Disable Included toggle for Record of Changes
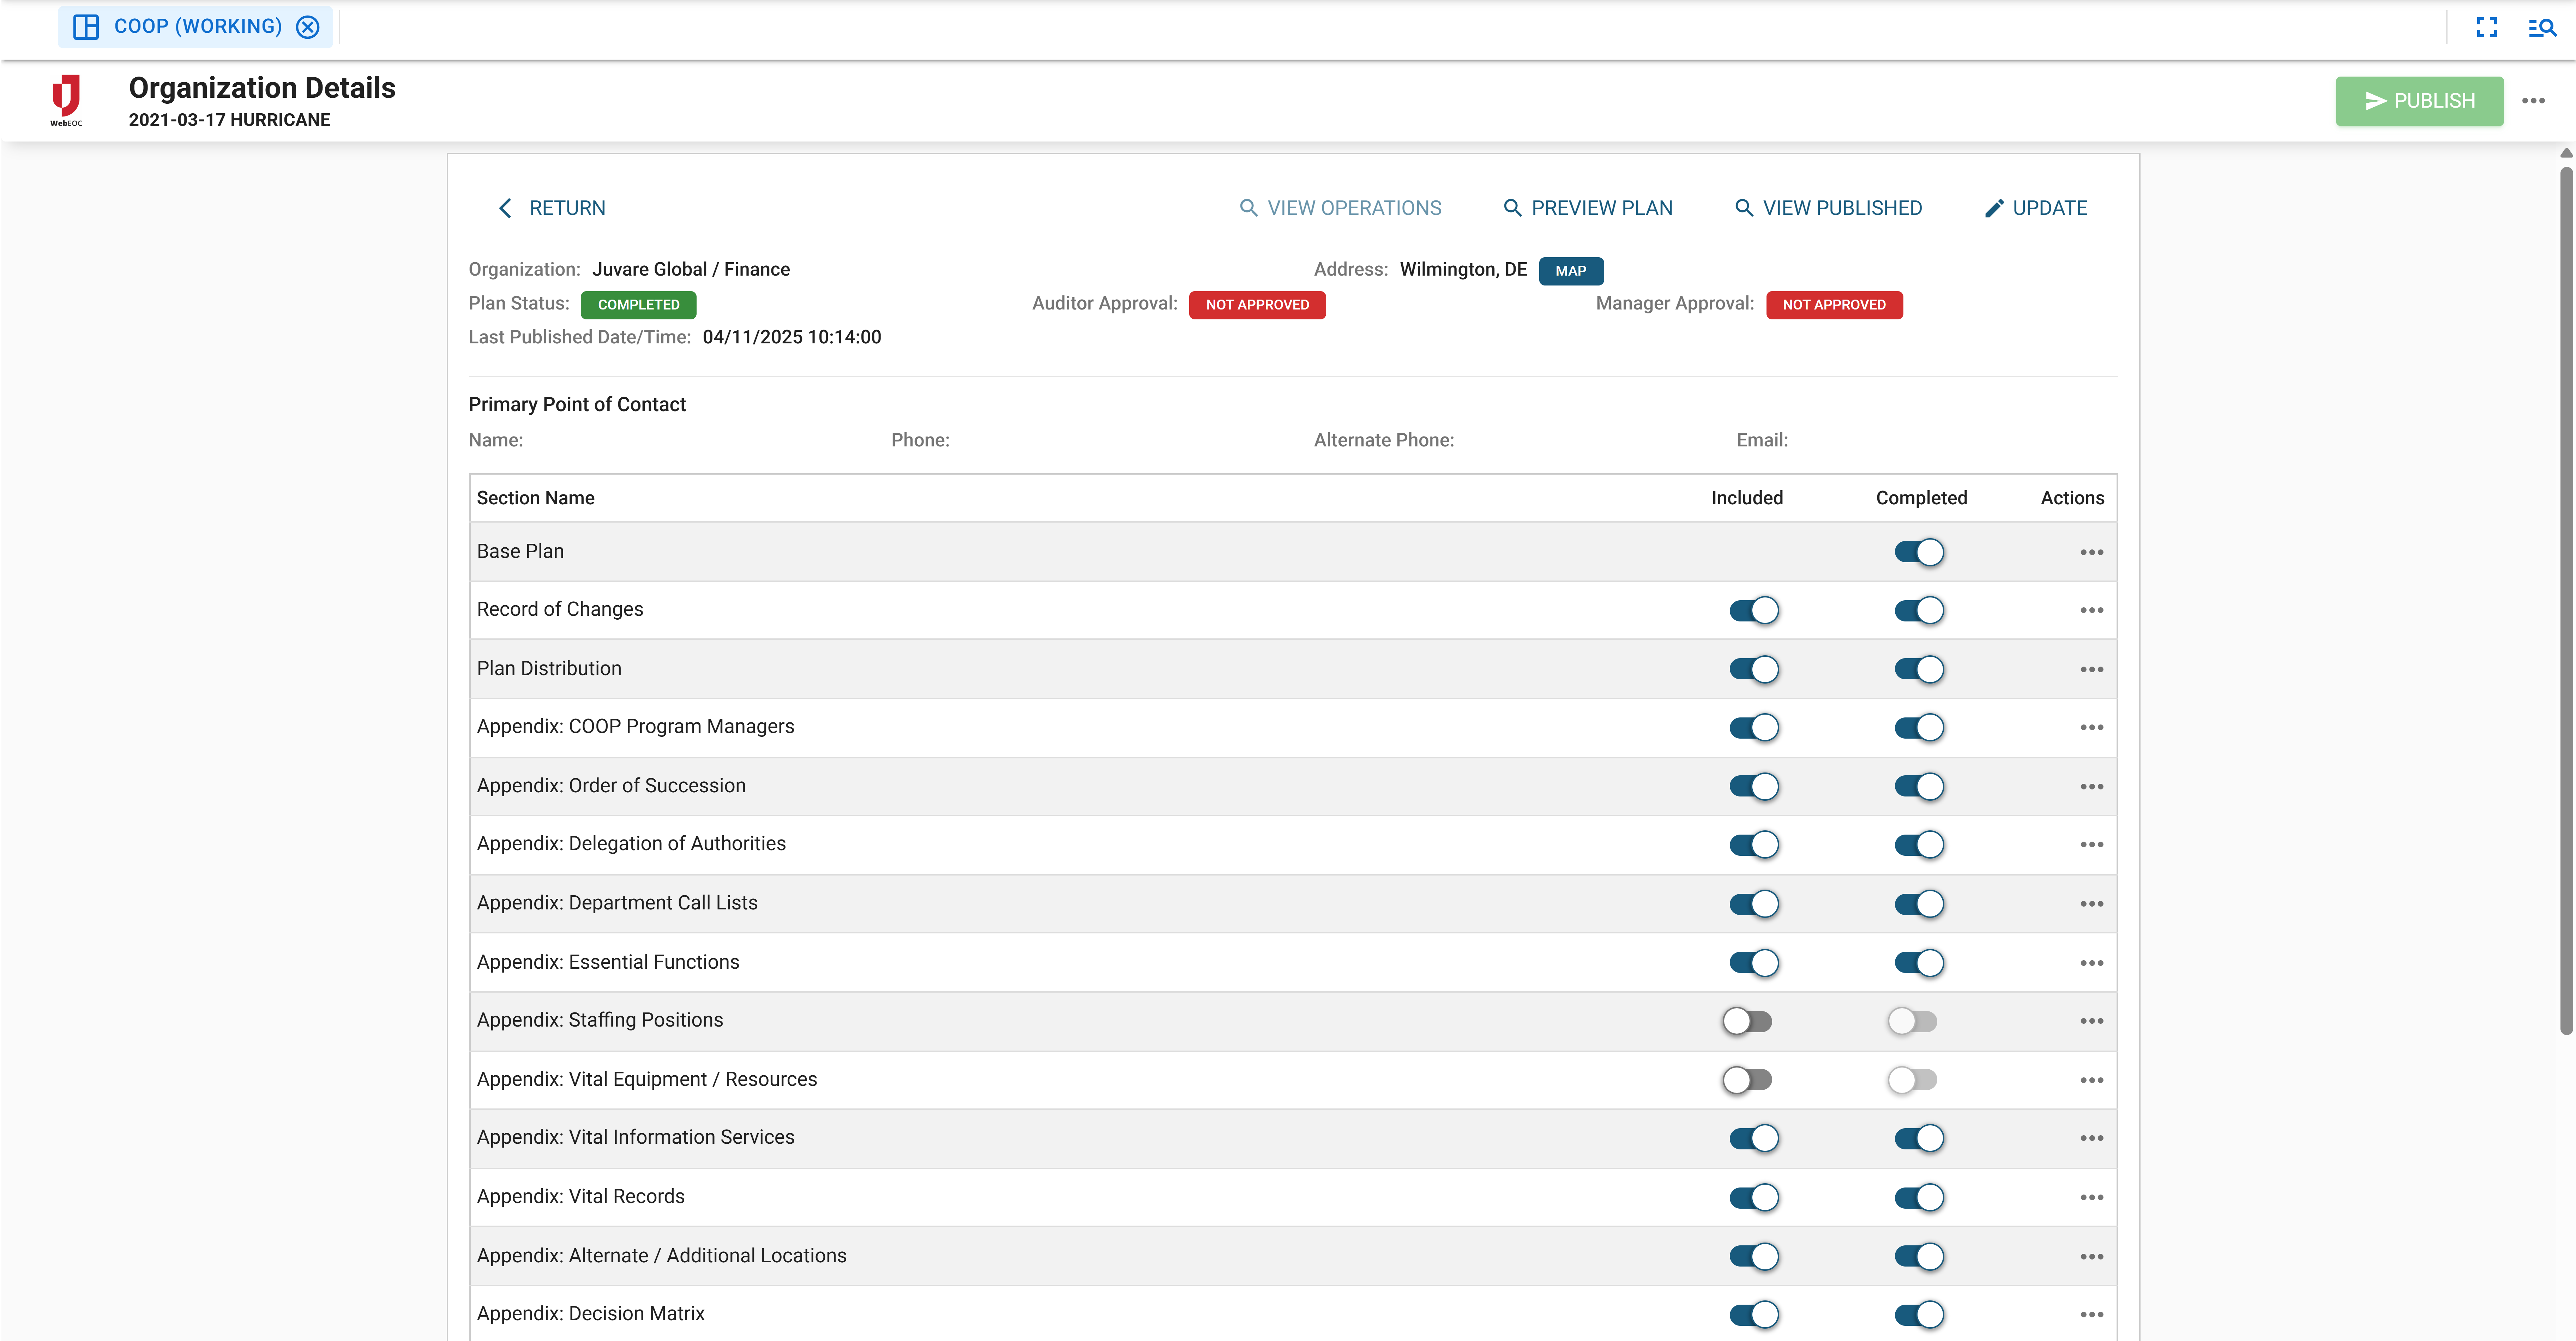 pos(1754,610)
